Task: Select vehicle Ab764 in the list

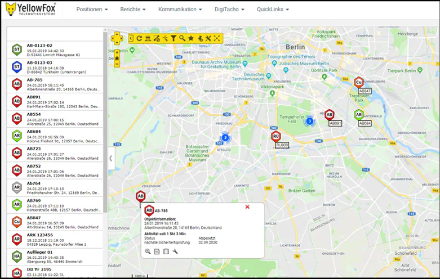Action: coord(55,188)
